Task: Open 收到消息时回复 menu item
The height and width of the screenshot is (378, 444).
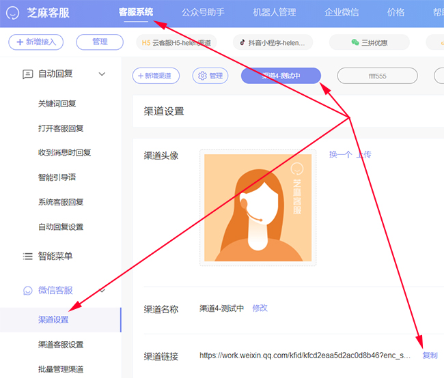Action: click(65, 153)
